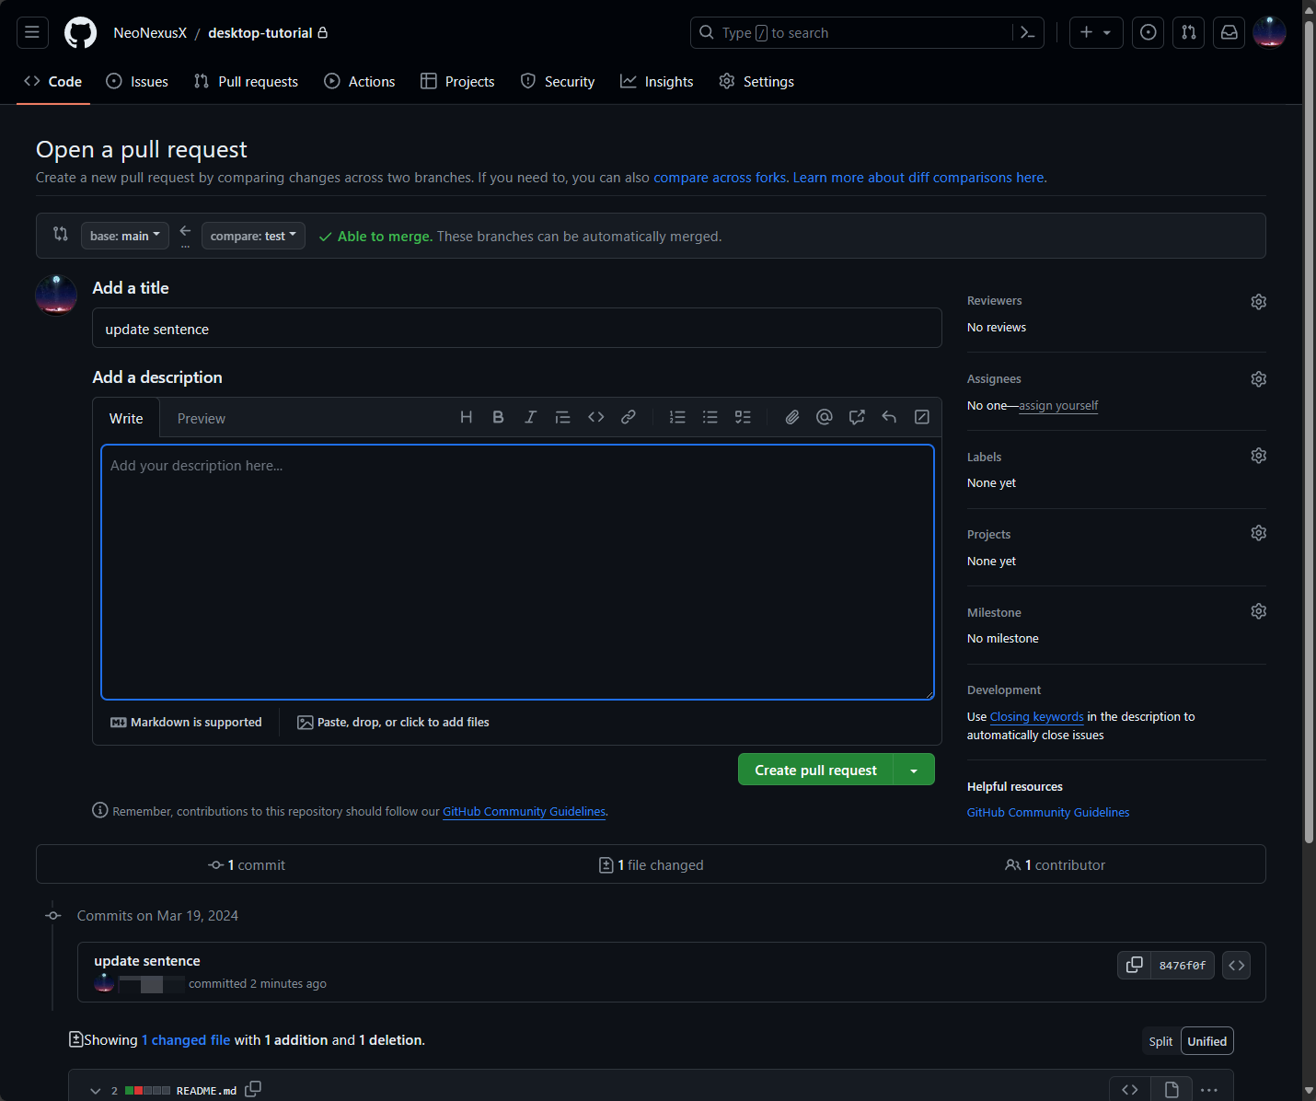
Task: Follow compare across forks link
Action: tap(720, 178)
